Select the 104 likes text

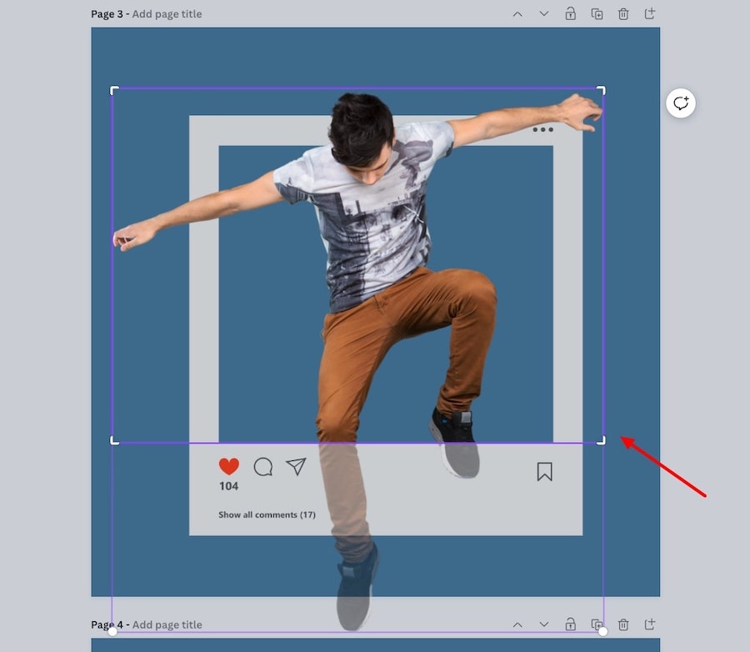coord(228,486)
